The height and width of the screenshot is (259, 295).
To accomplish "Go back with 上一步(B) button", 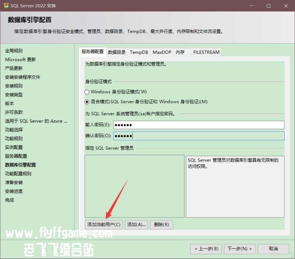I will click(x=206, y=249).
